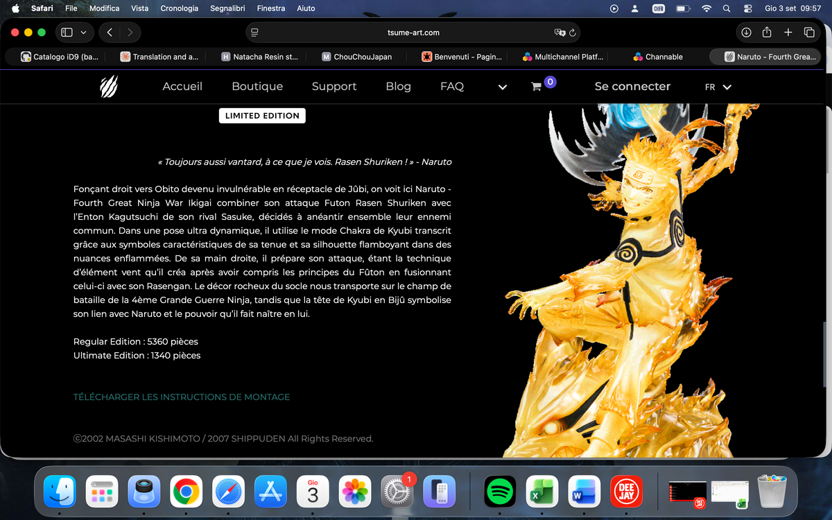Screen dimensions: 832x520
Task: Click Se connecter link
Action: [632, 87]
